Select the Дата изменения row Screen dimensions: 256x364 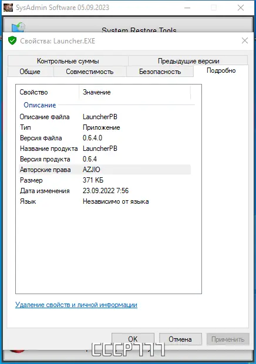pos(105,191)
